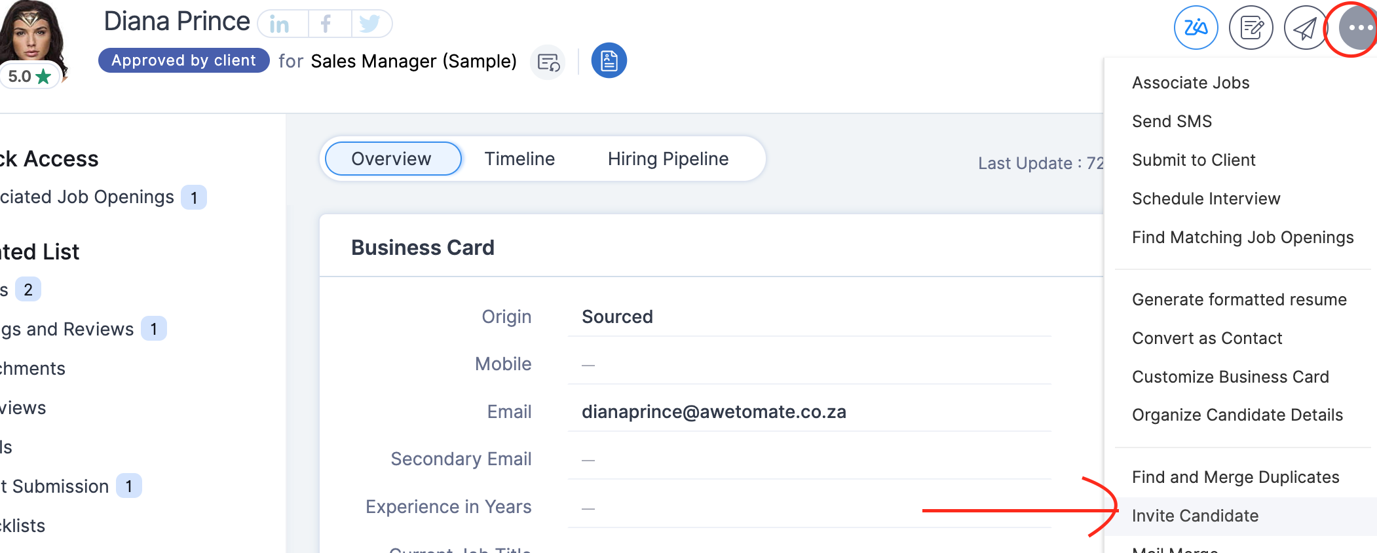The height and width of the screenshot is (553, 1377).
Task: Open the Zia assistant icon
Action: point(1196,28)
